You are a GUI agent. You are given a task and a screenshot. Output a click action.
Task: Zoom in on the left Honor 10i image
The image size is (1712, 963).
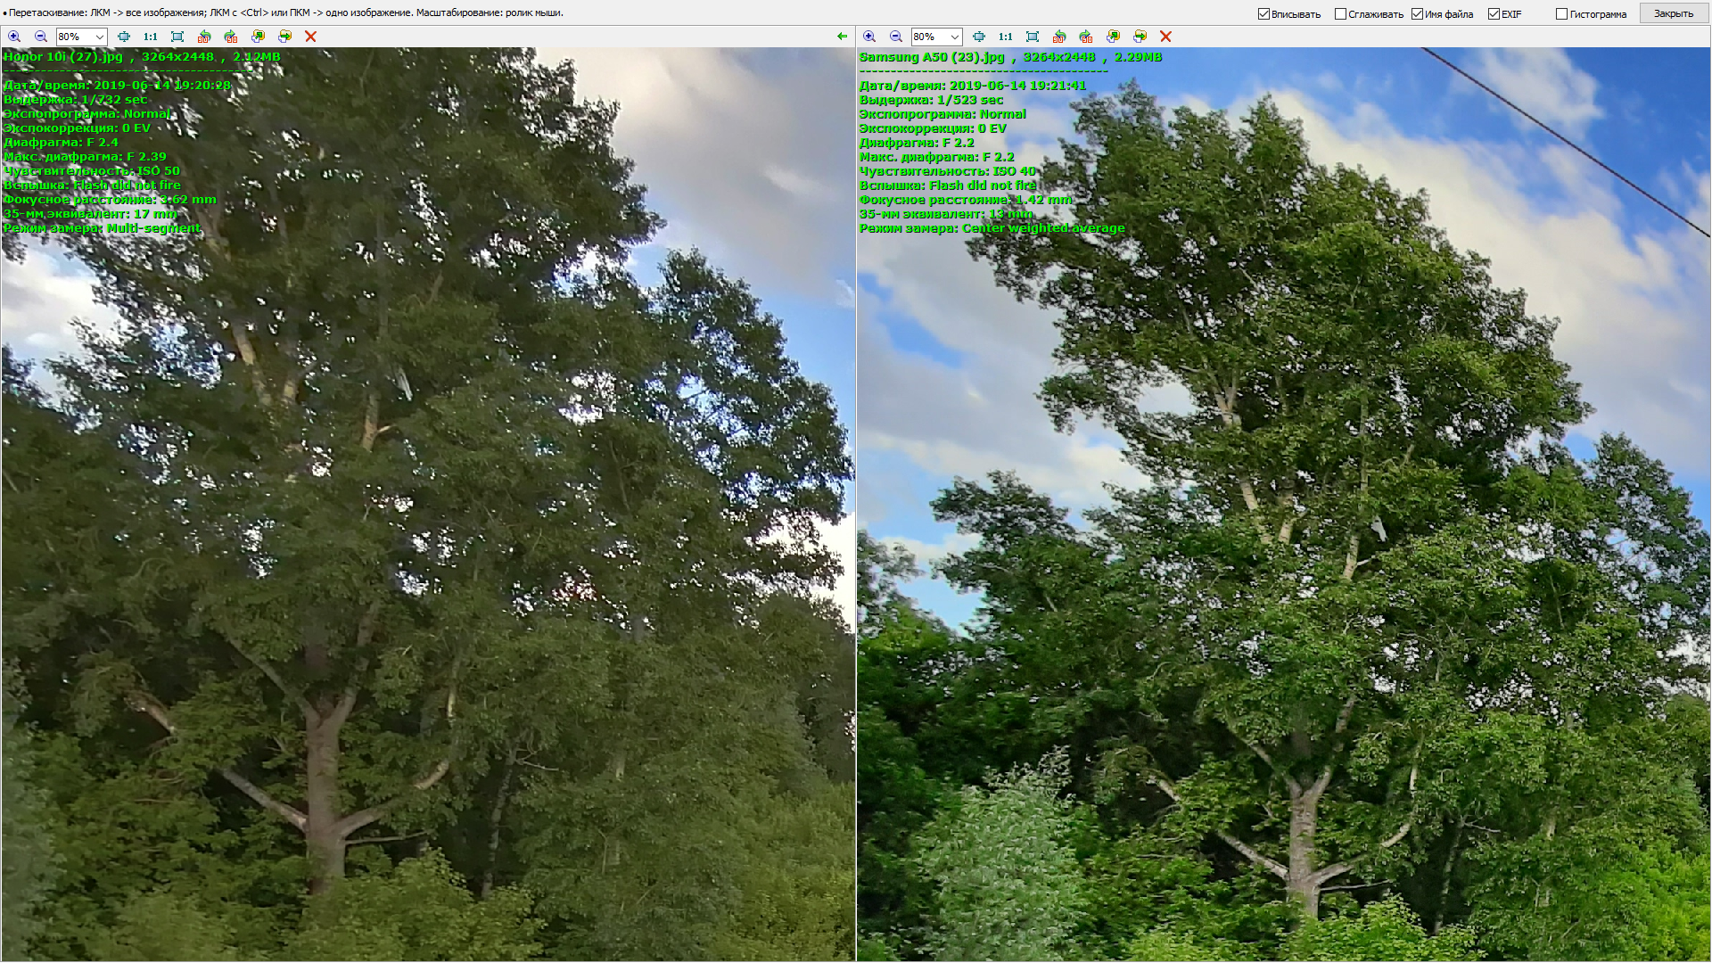tap(14, 37)
